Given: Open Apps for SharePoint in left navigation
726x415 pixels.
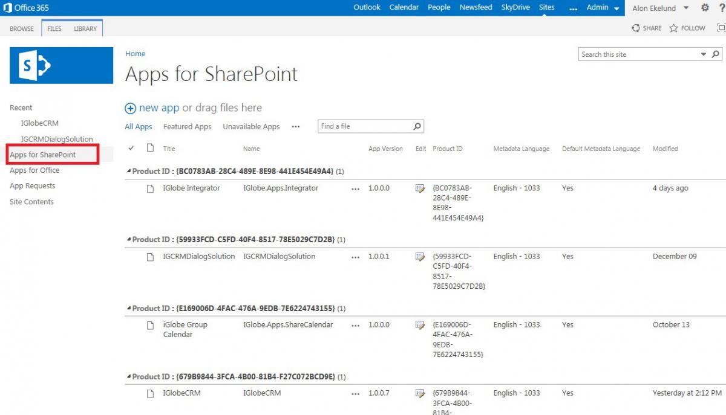Looking at the screenshot, I should tap(43, 155).
